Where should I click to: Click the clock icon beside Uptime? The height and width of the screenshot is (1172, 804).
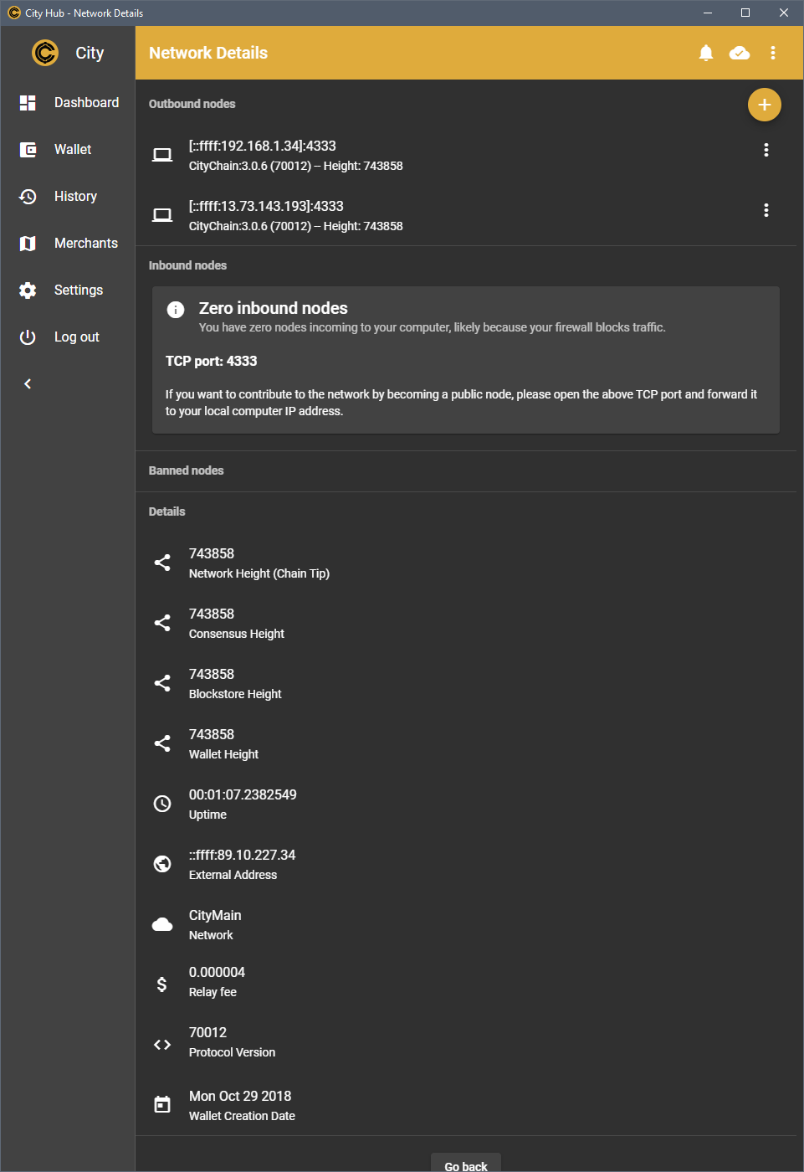(162, 804)
